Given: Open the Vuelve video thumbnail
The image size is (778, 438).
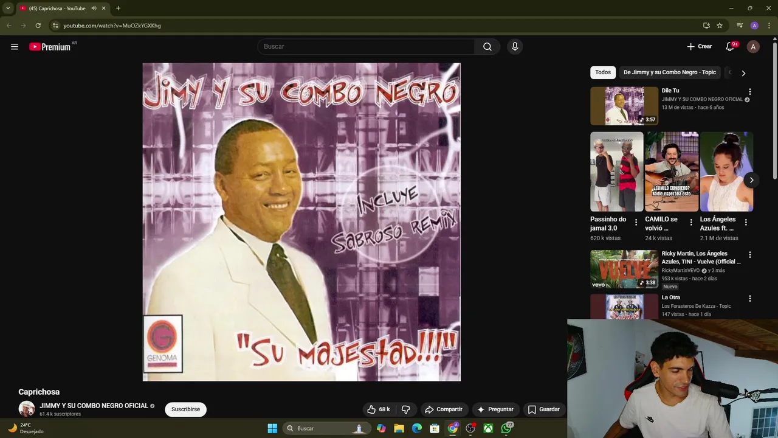Looking at the screenshot, I should [x=624, y=269].
